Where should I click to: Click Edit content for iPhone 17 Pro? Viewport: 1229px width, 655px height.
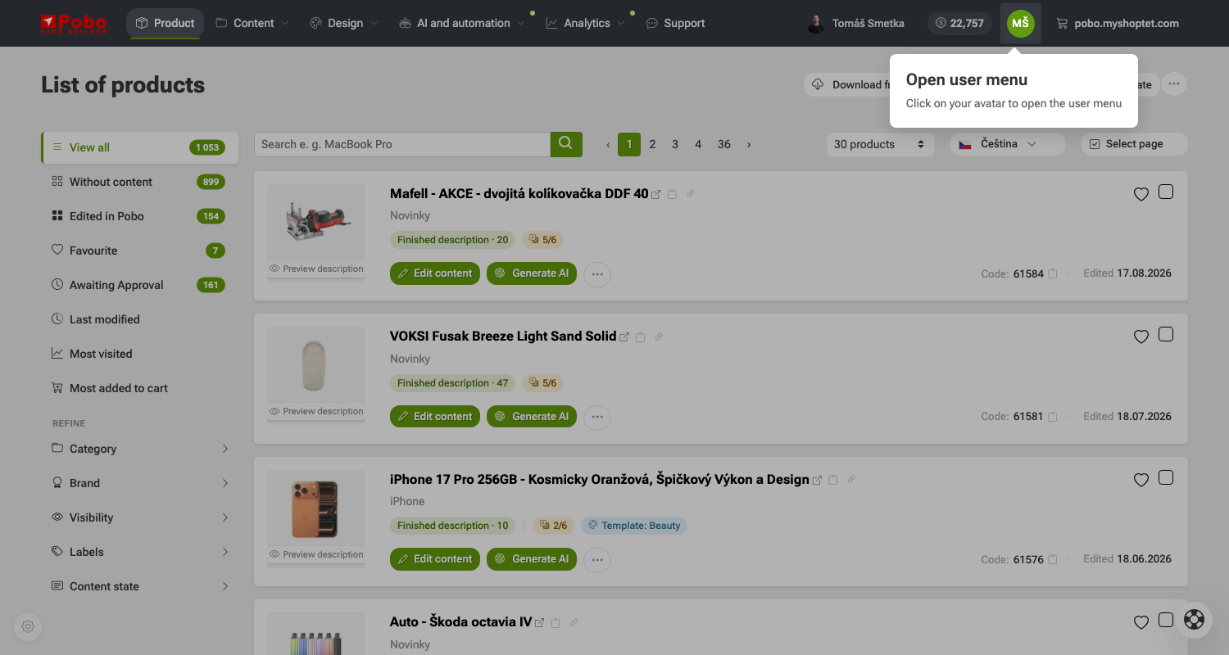(435, 559)
